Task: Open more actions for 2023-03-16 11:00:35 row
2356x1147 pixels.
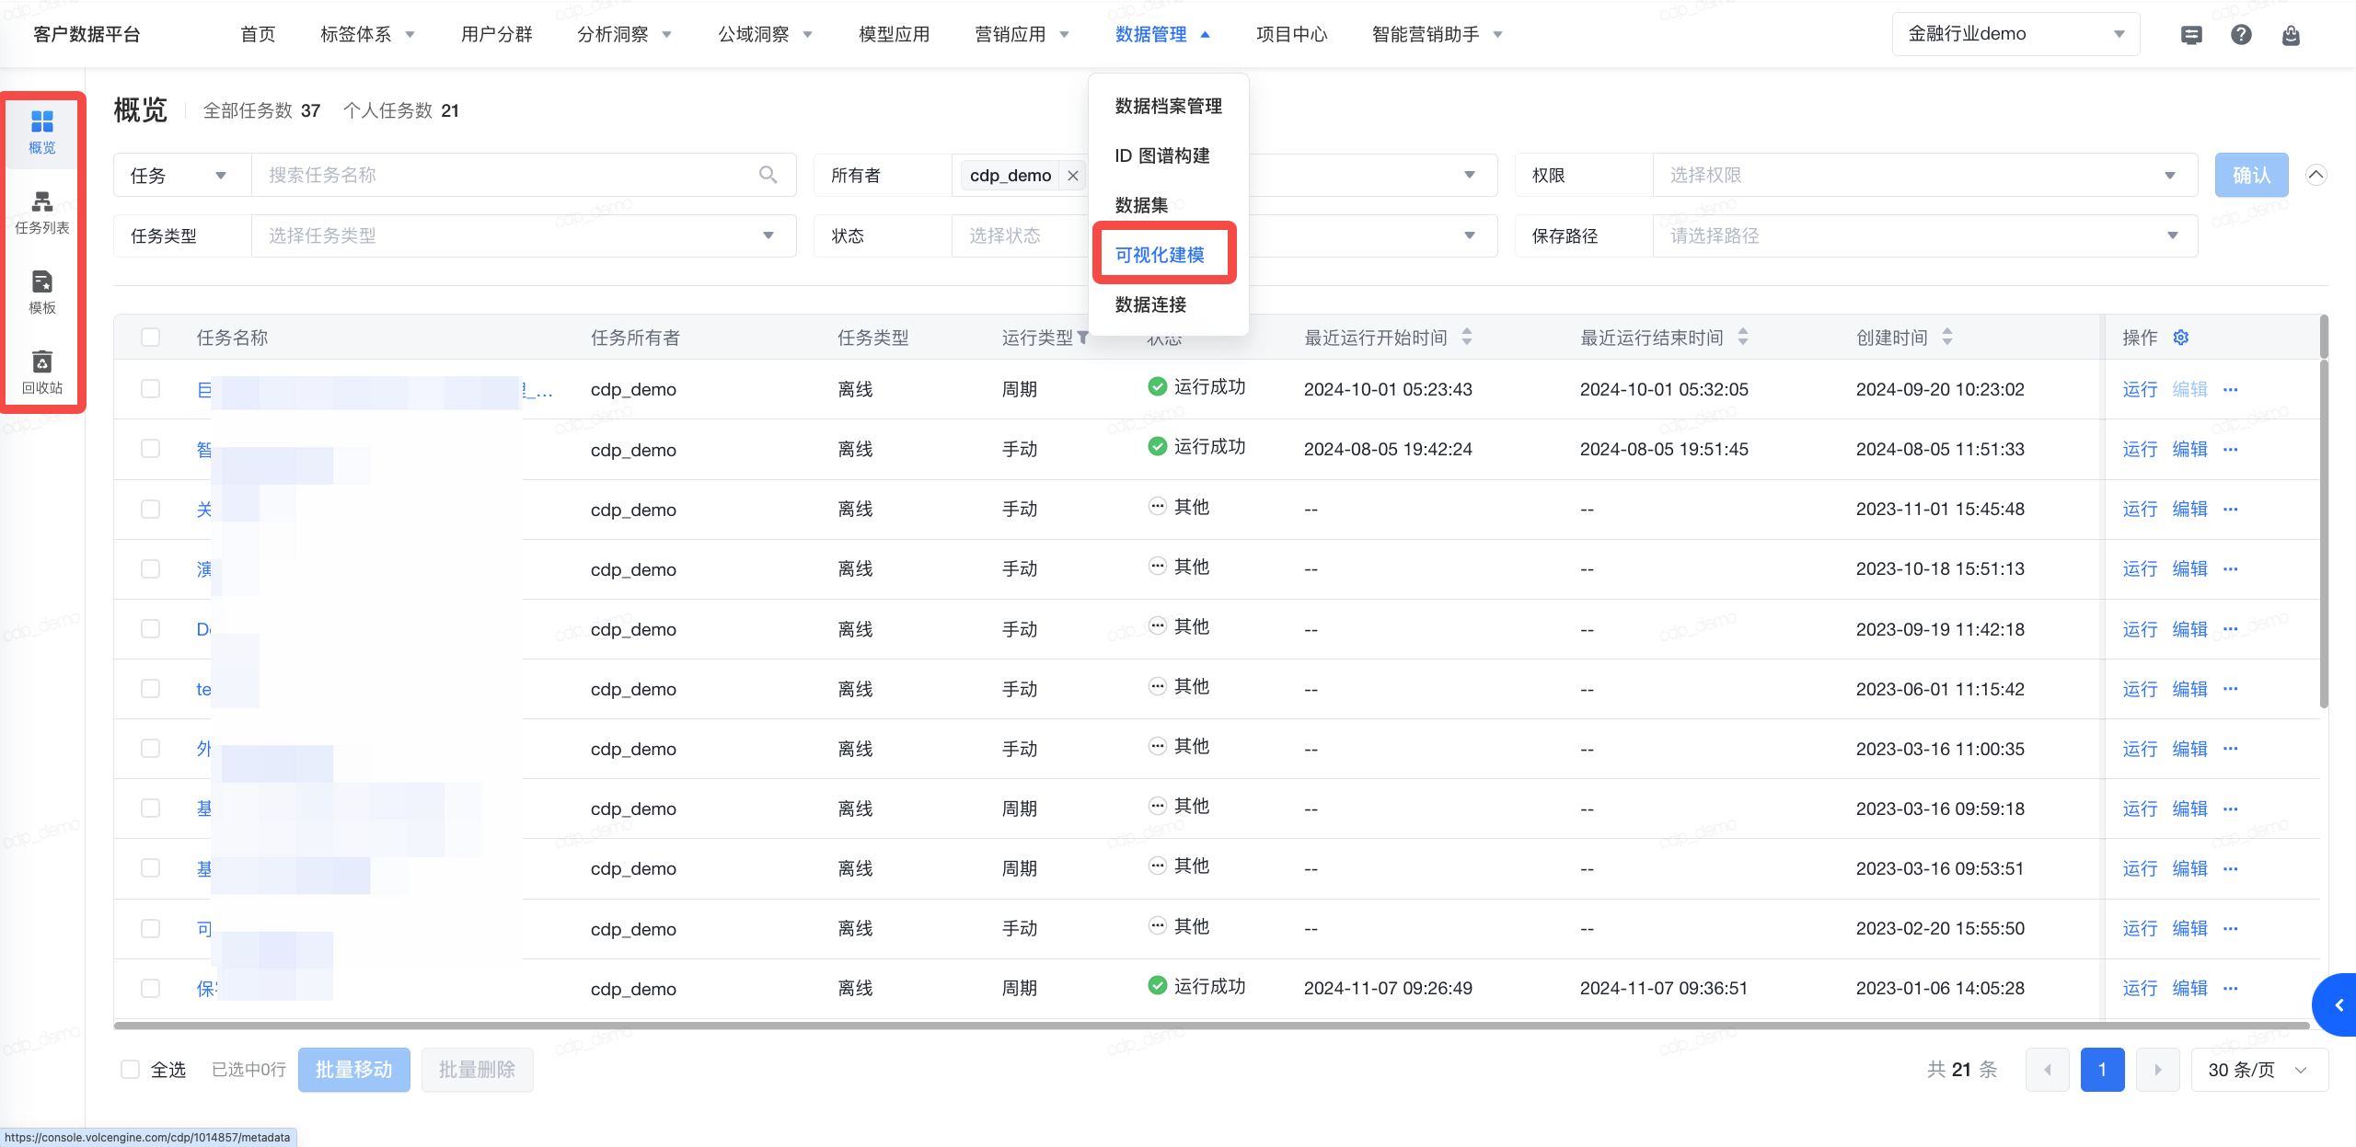Action: coord(2231,749)
